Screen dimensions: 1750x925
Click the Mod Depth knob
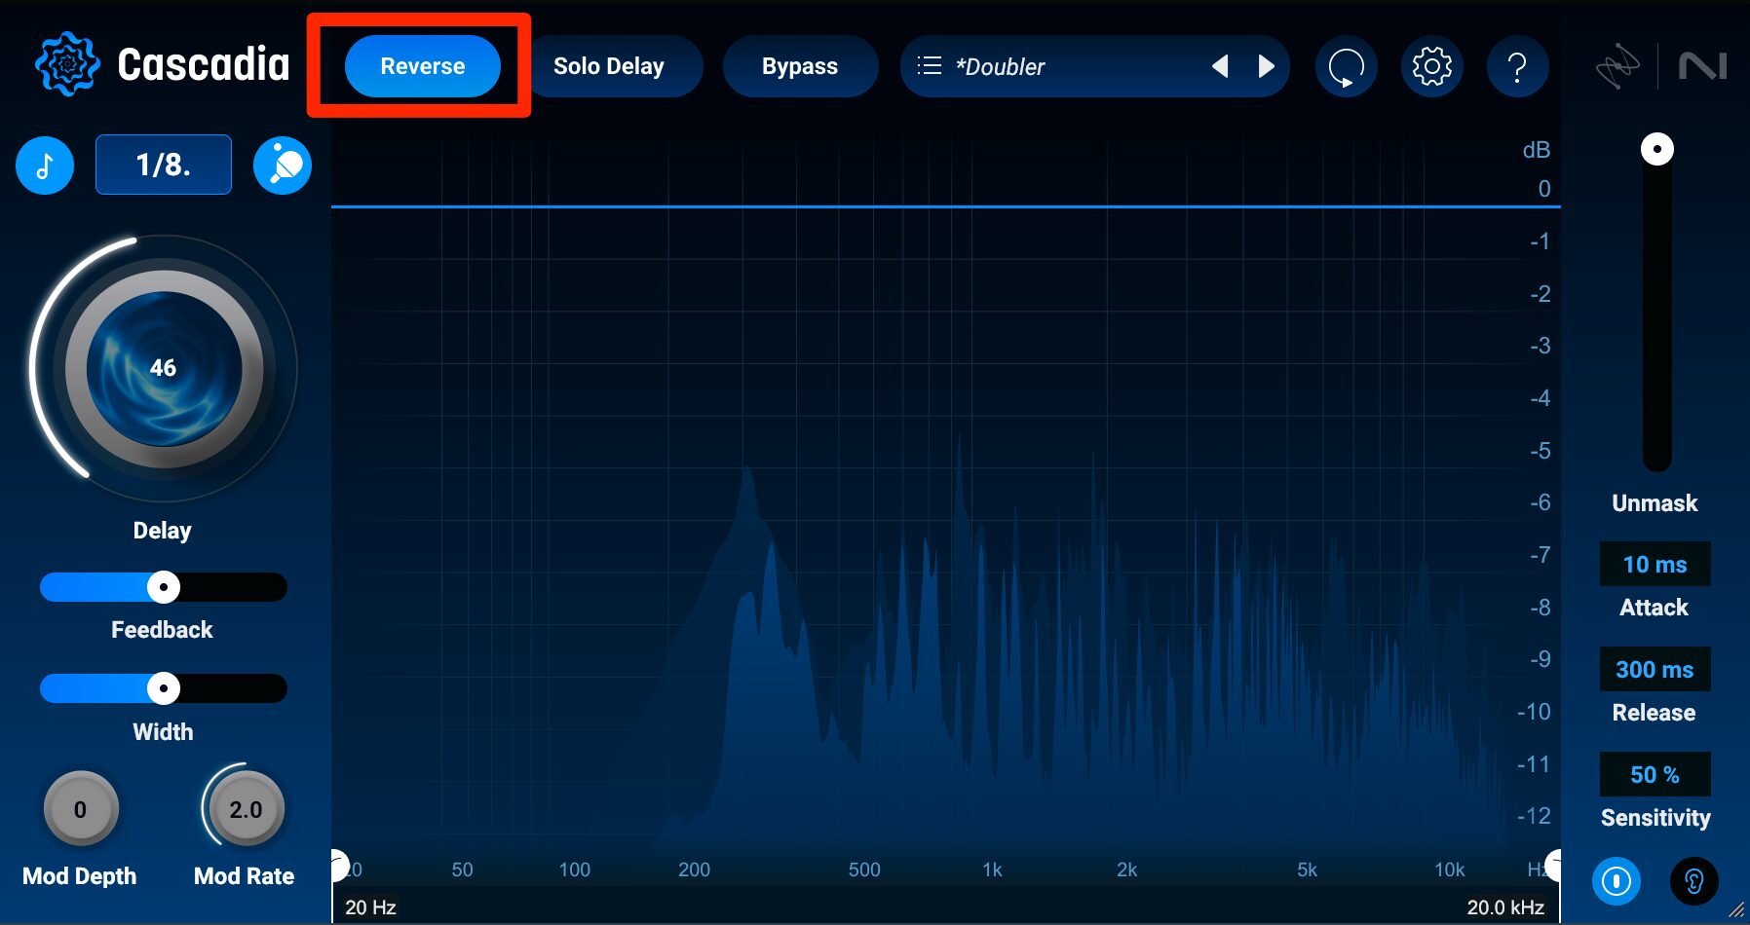click(81, 809)
